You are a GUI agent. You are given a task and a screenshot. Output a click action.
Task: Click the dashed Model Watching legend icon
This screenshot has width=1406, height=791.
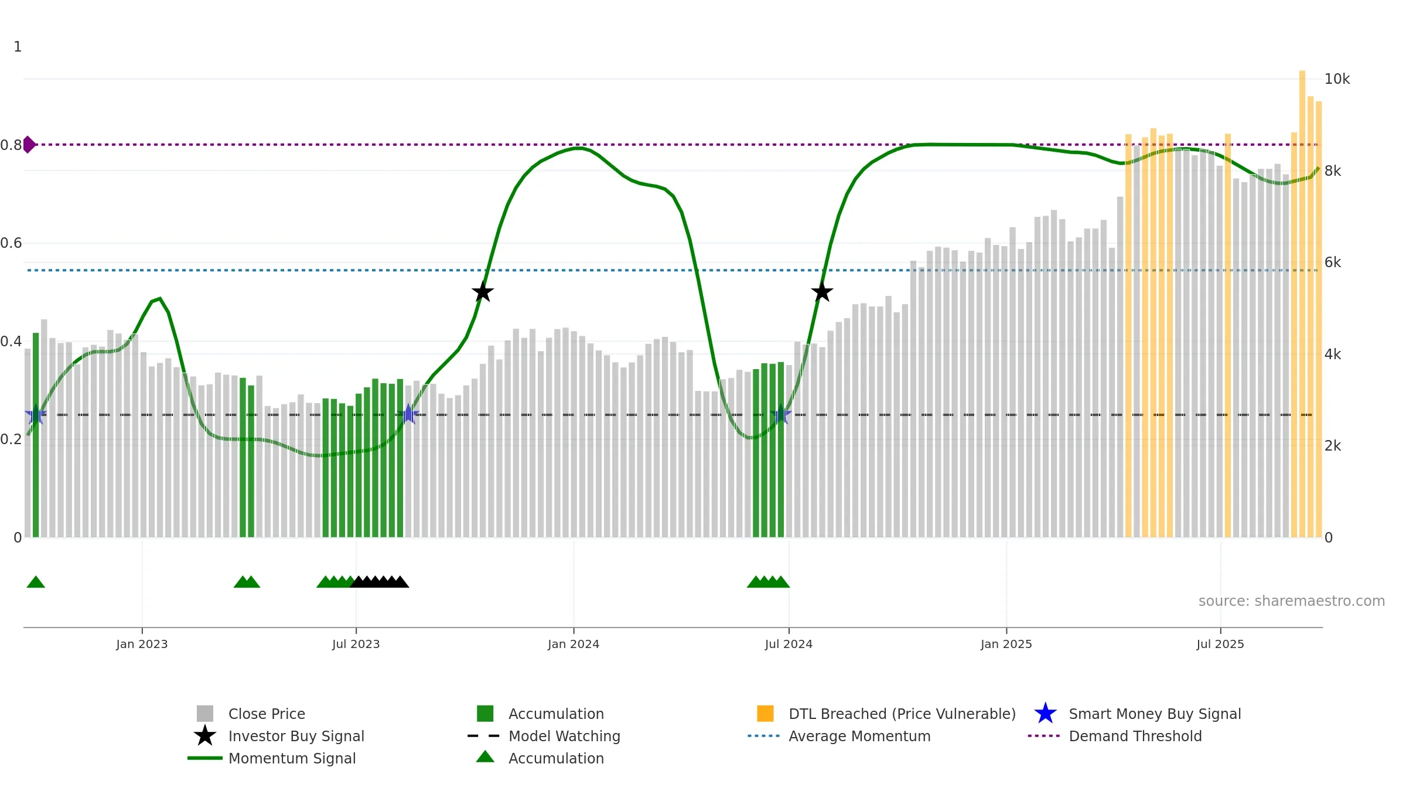(484, 736)
